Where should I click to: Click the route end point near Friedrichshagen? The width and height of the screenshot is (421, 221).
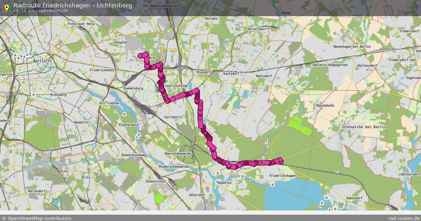280,160
